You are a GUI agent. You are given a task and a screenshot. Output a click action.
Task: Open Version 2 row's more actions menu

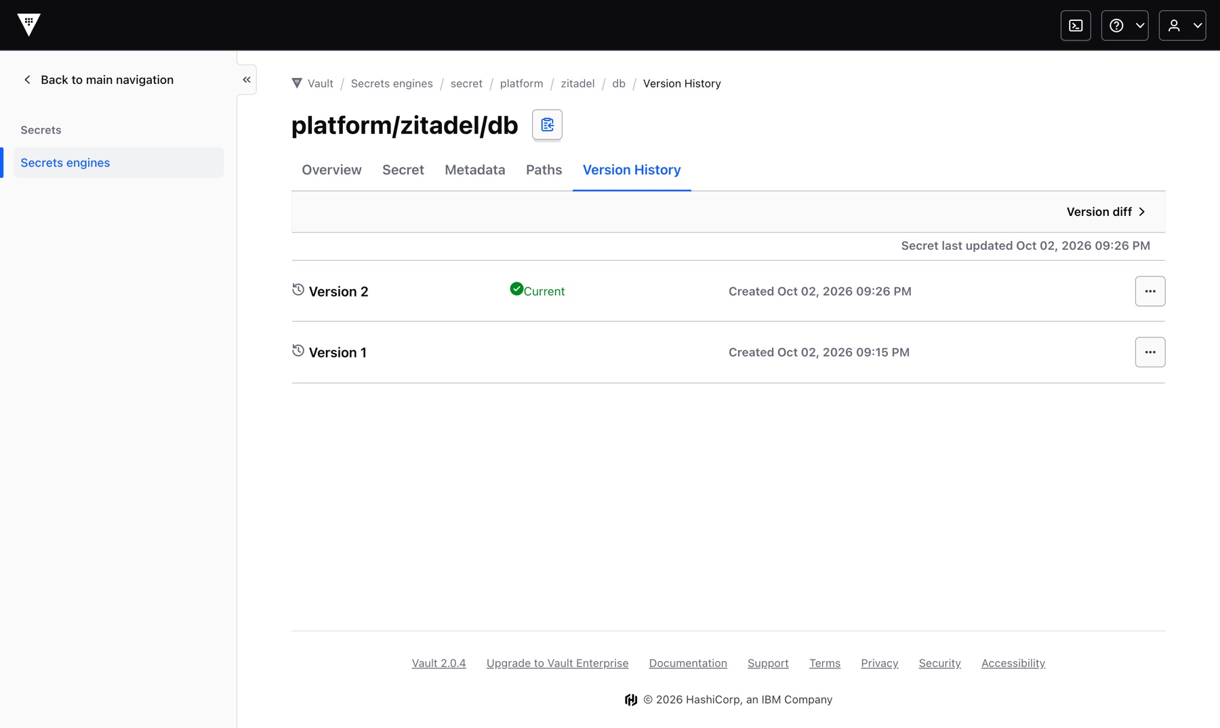coord(1150,291)
